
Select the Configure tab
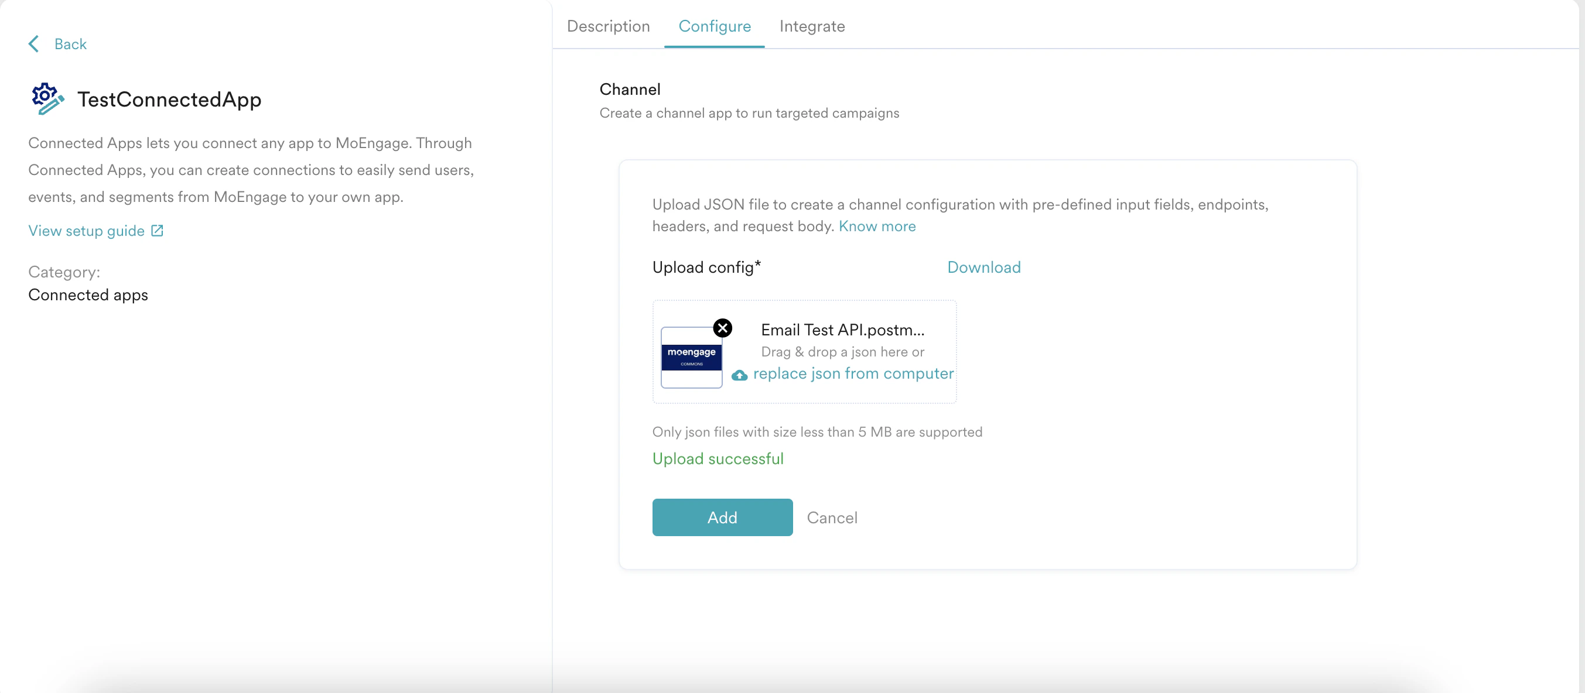pos(715,26)
